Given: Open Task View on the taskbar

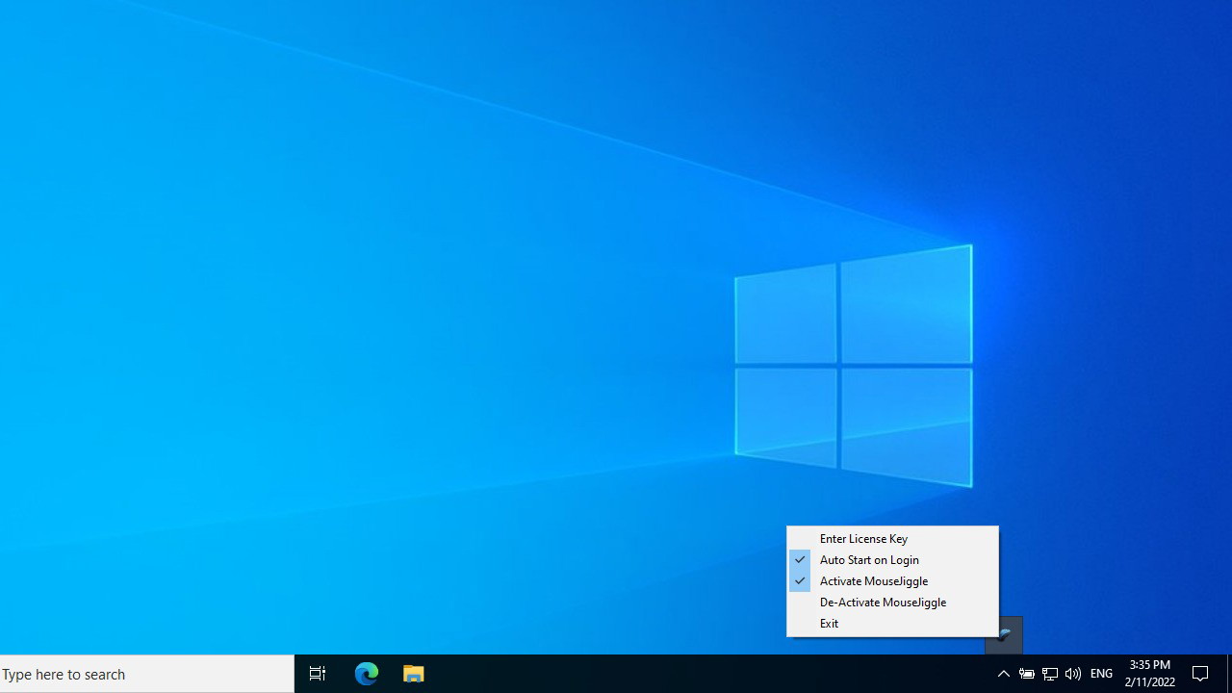Looking at the screenshot, I should coord(318,674).
